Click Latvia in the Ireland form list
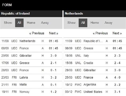 [24, 77]
